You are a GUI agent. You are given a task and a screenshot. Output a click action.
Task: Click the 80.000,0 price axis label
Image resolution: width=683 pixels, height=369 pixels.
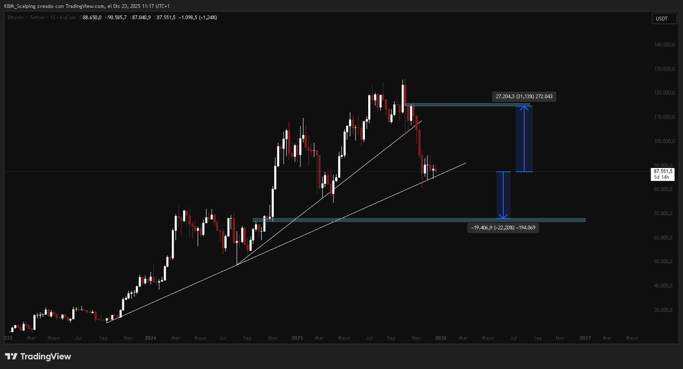click(x=664, y=190)
